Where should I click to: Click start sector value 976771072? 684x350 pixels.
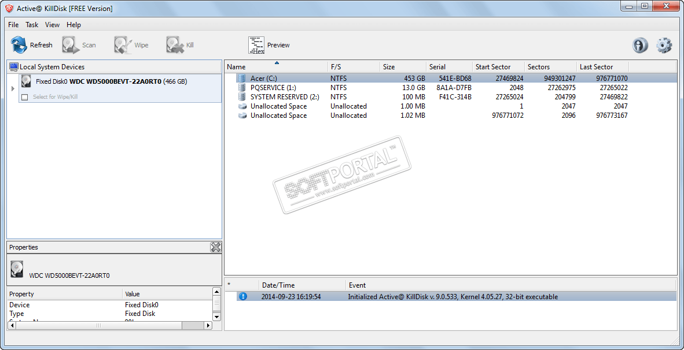click(x=508, y=116)
